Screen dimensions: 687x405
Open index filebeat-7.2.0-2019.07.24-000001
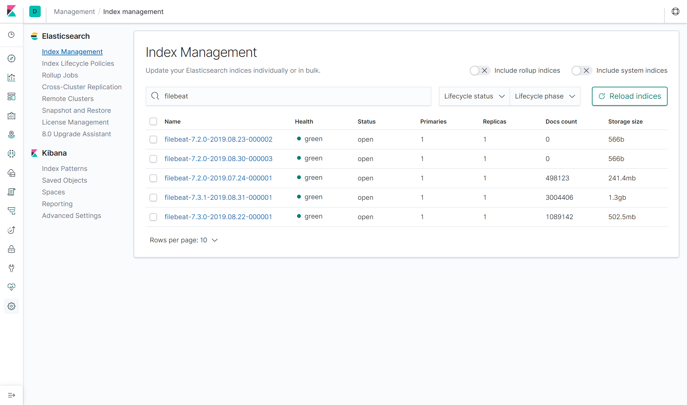(x=218, y=178)
